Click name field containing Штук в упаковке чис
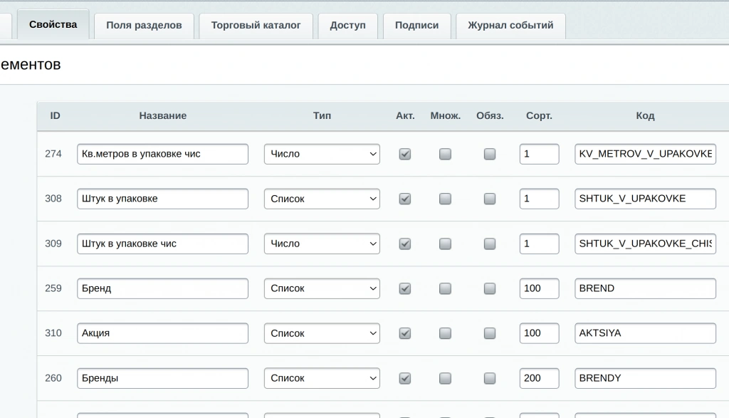The height and width of the screenshot is (418, 729). click(x=163, y=244)
